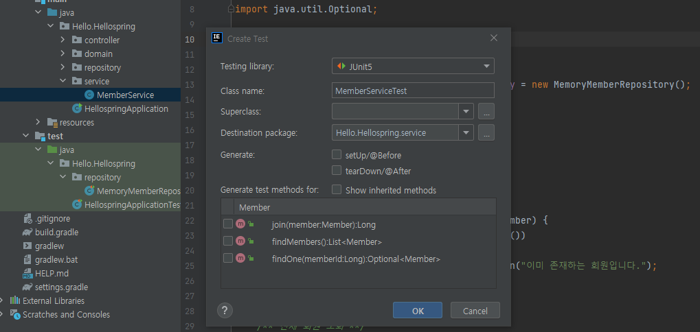Click the IntelliJ logo in Create Test dialog
The image size is (700, 332).
pos(217,38)
